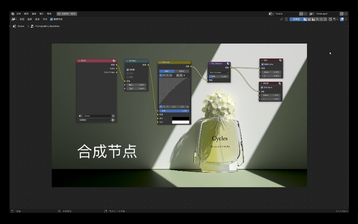Screen dimensions: 358x224
Task: Click the render active scene icon
Action: point(113,120)
